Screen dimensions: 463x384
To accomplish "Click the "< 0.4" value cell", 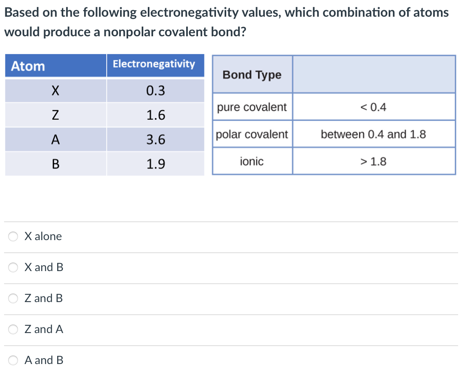I will click(x=373, y=107).
